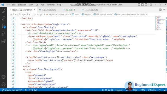This screenshot has height=94, width=167.
Task: Click the publish changes cloud icon
Action: coord(26,90)
